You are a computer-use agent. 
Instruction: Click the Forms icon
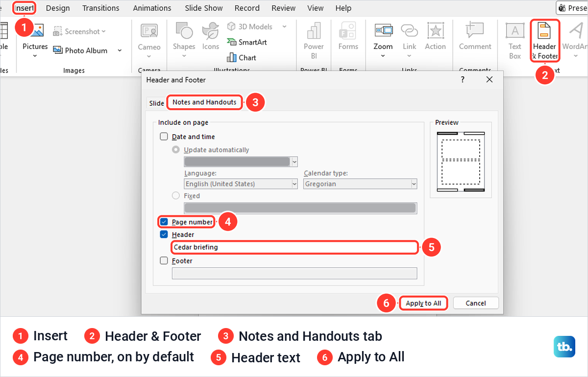348,31
